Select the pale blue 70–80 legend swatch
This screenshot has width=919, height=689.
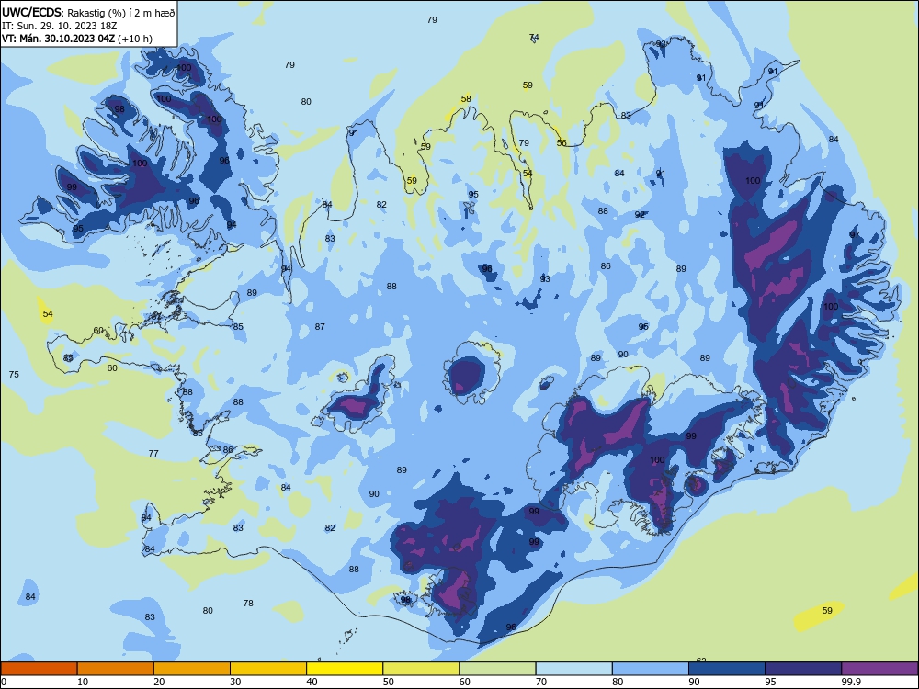573,669
